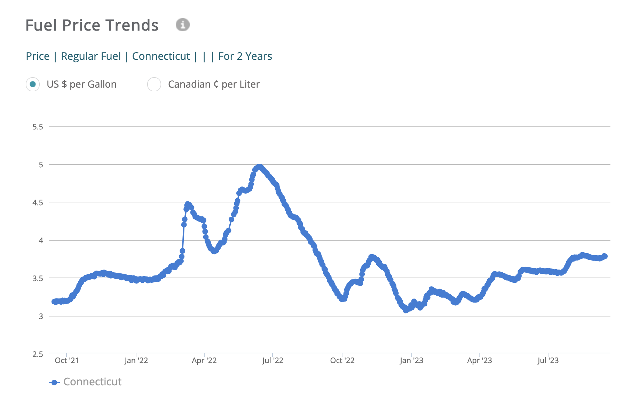Click the Jul '22 x-axis label
This screenshot has height=393, width=632.
coord(272,360)
